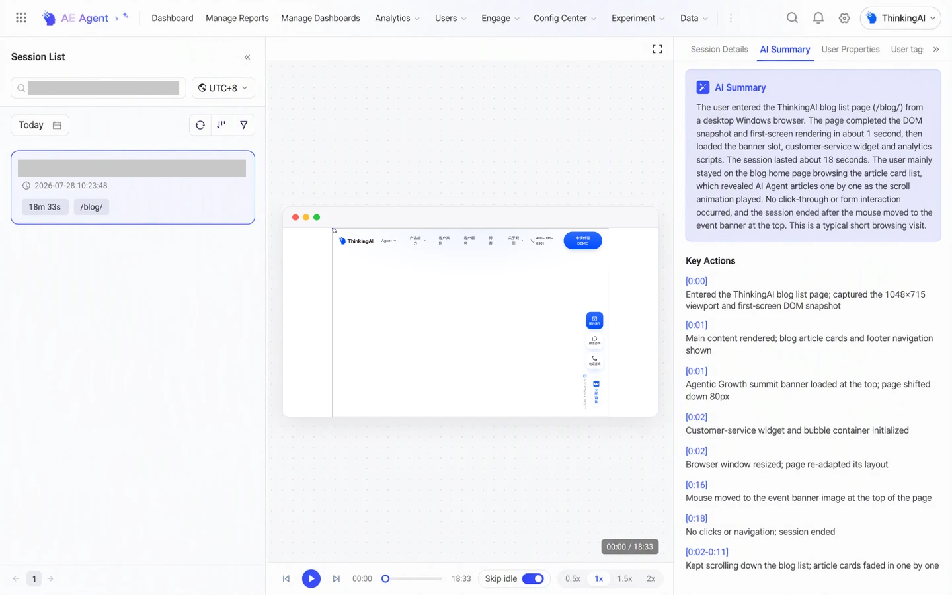
Task: Expand the Analytics menu
Action: pos(397,18)
